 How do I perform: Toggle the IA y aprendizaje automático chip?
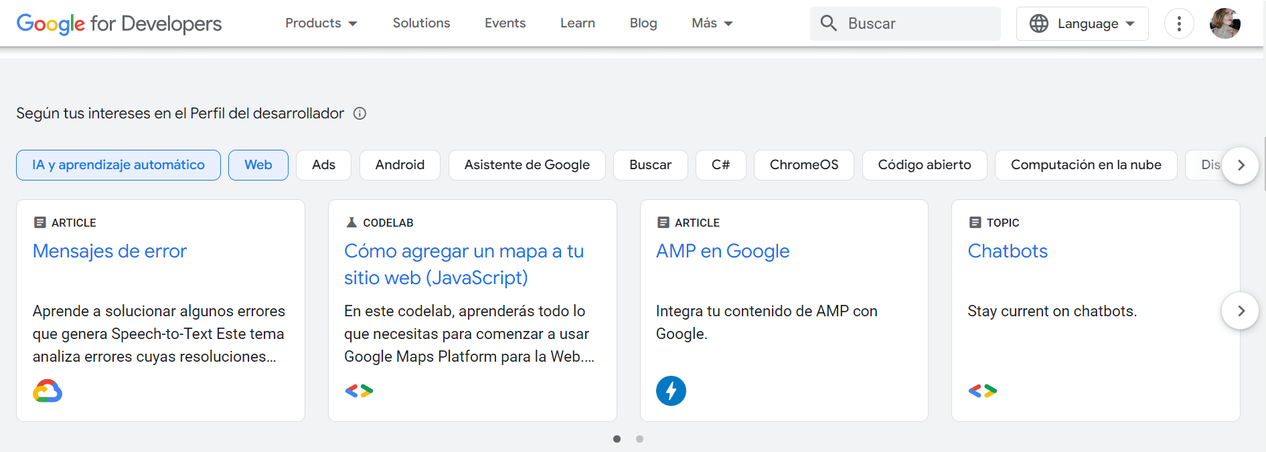118,165
